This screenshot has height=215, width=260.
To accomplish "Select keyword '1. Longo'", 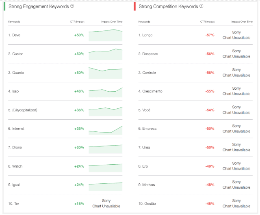I will [145, 35].
